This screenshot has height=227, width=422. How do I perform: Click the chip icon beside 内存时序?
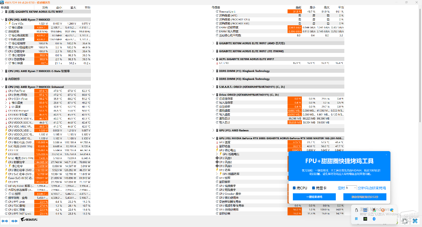[6, 79]
